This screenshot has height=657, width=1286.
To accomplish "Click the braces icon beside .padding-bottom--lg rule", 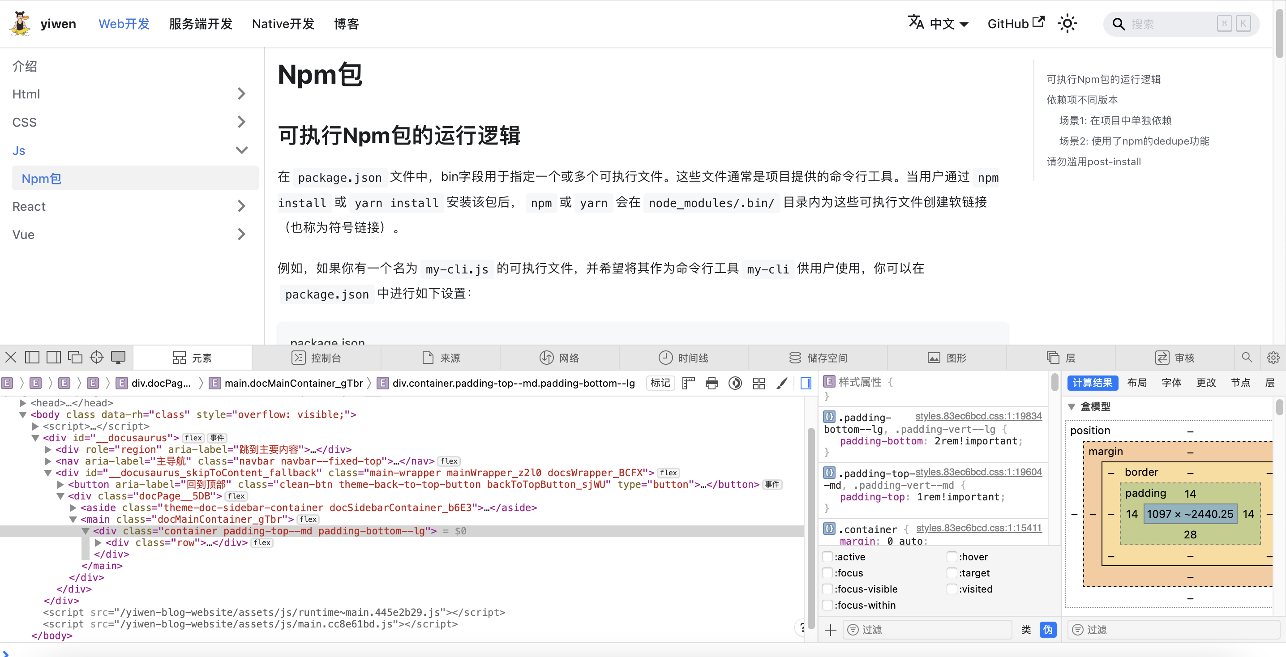I will pyautogui.click(x=829, y=416).
